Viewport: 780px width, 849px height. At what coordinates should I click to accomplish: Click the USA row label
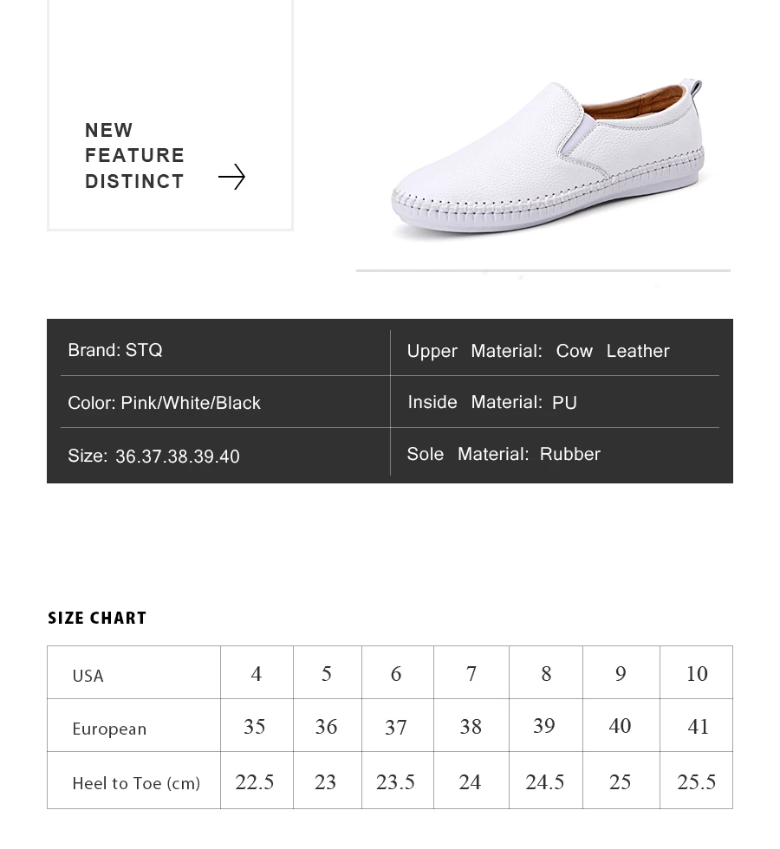[88, 676]
